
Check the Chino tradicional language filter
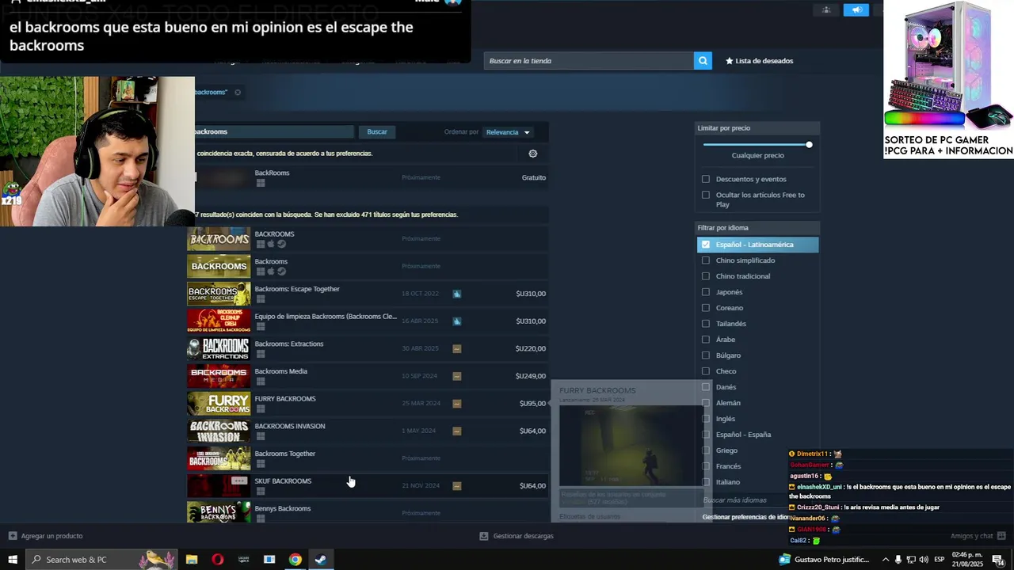pos(706,276)
